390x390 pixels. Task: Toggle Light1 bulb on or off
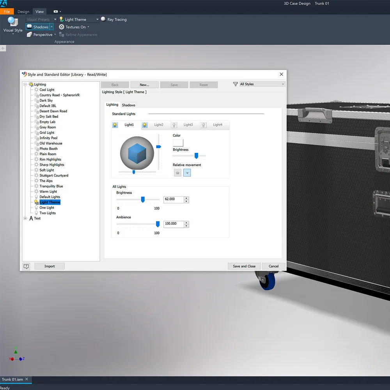click(115, 125)
